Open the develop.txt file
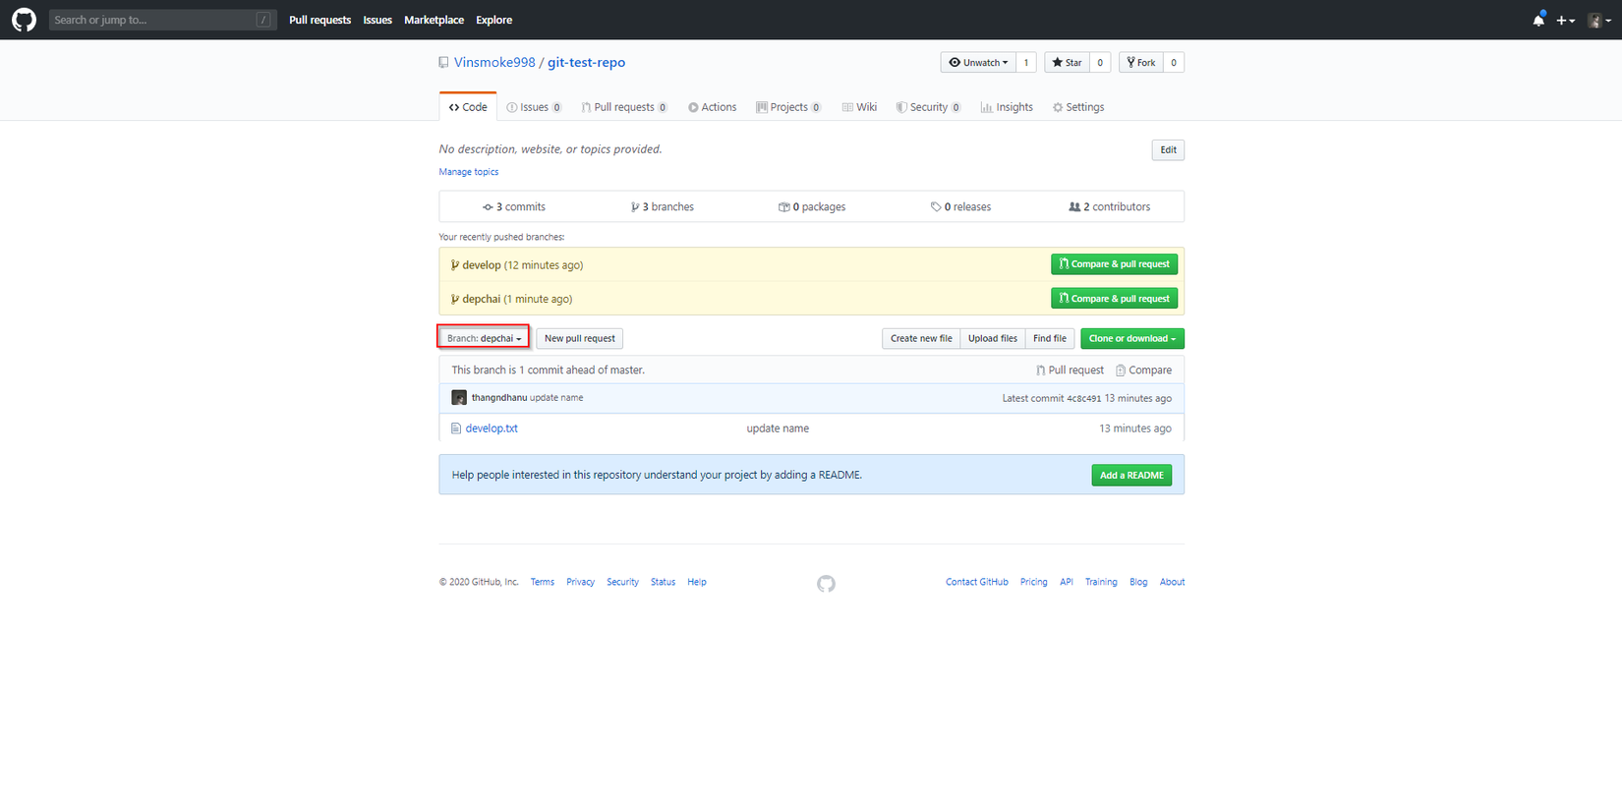Image resolution: width=1622 pixels, height=799 pixels. click(x=492, y=428)
